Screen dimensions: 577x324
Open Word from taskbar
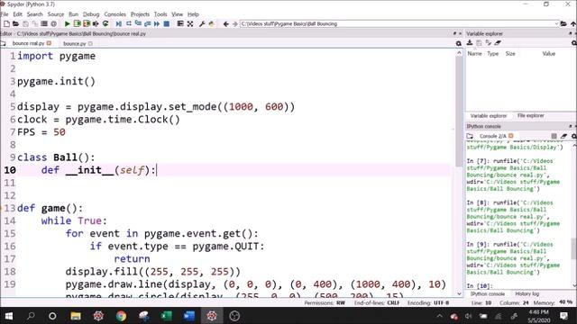coord(188,316)
